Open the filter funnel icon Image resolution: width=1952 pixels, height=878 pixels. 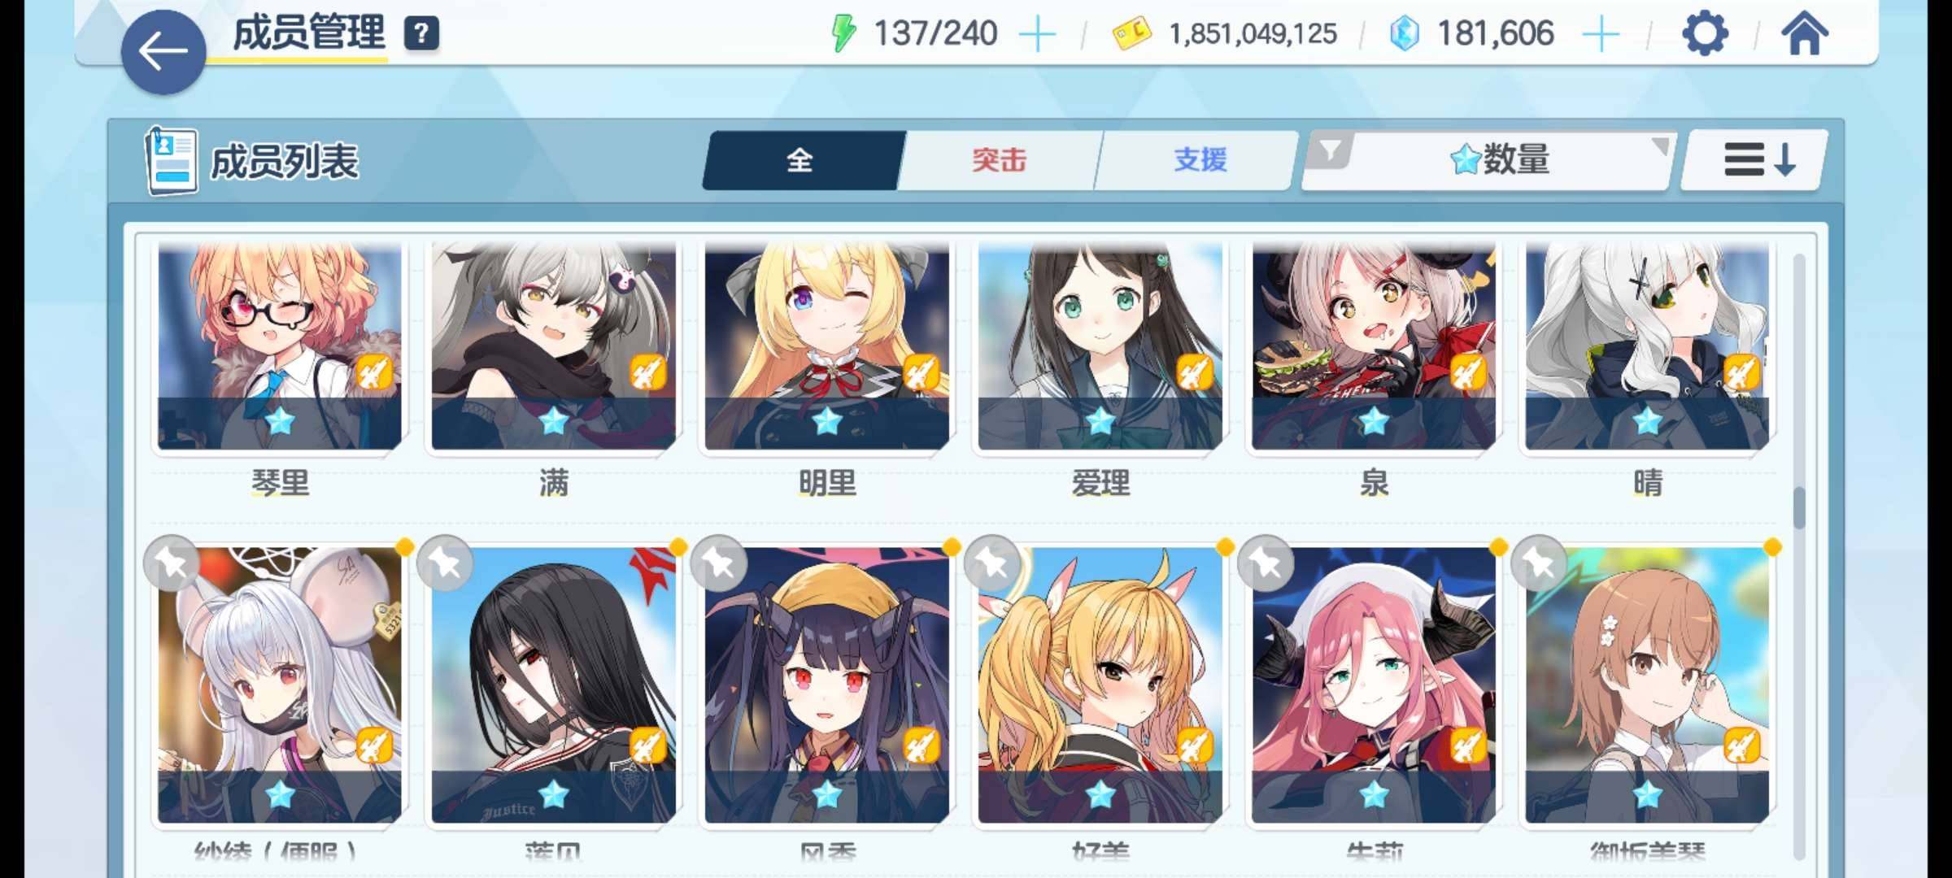1329,151
